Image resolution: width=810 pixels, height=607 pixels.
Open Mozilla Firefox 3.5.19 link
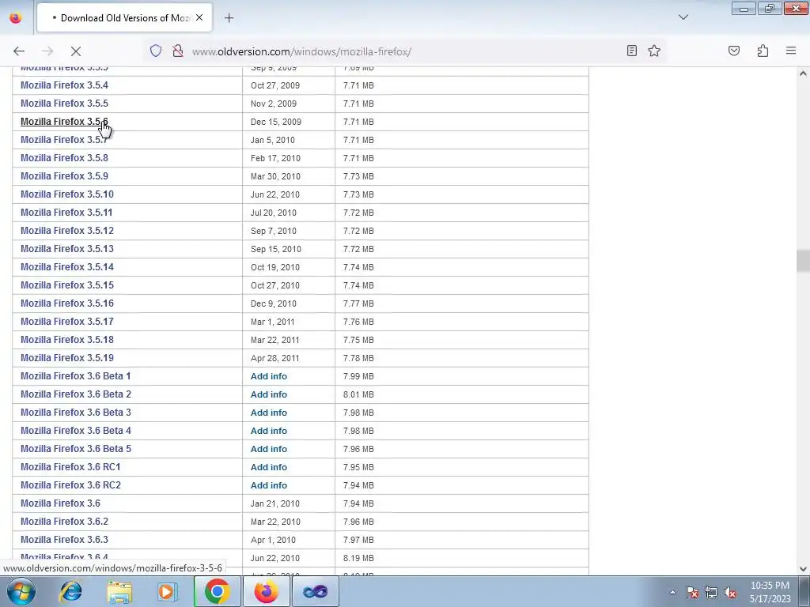67,358
